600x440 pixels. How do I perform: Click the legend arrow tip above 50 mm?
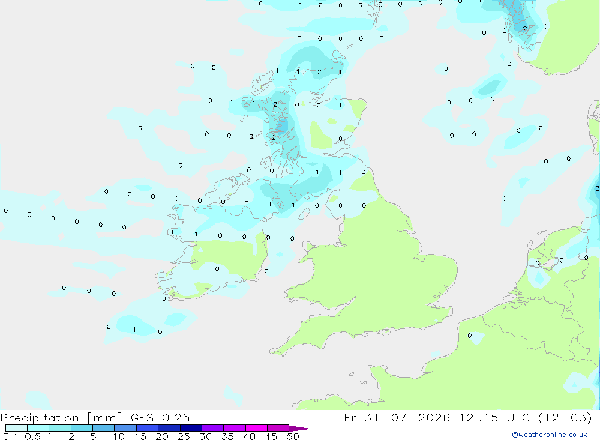[300, 429]
